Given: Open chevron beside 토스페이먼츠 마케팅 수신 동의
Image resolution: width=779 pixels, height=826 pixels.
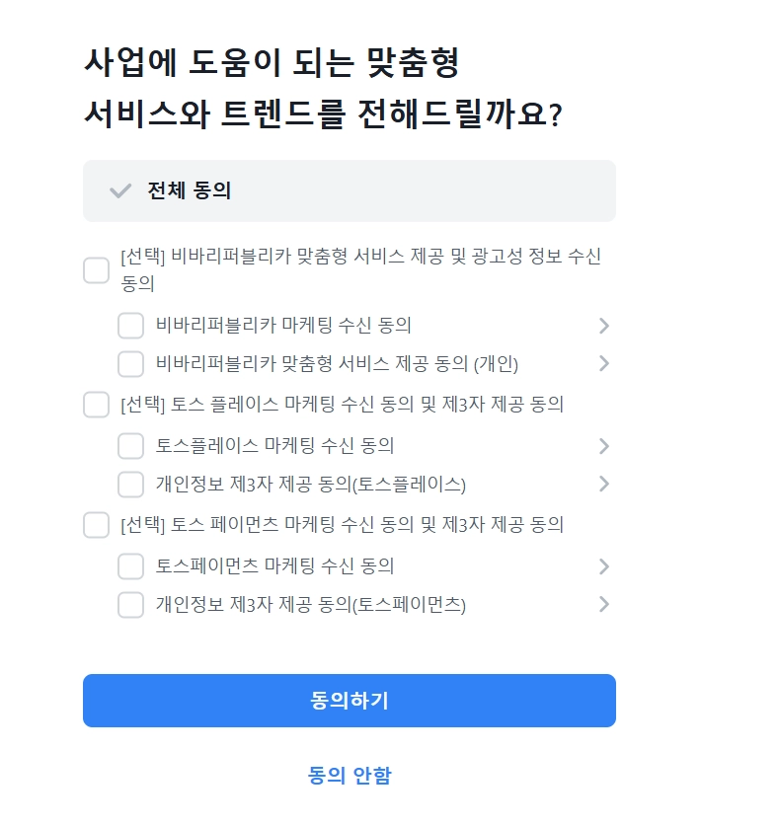Looking at the screenshot, I should pos(604,566).
